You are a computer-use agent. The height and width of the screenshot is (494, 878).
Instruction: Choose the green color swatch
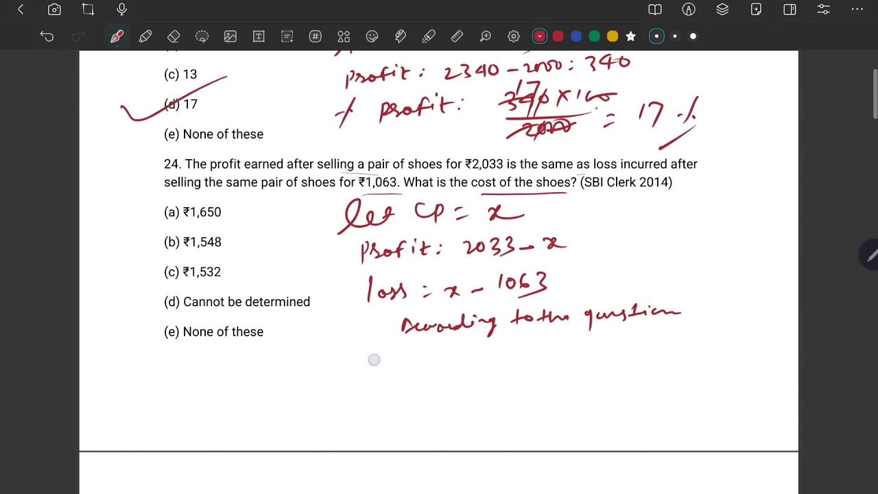(x=595, y=36)
